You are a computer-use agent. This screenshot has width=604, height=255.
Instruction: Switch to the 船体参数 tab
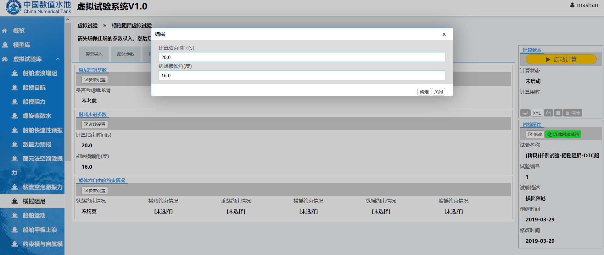[x=126, y=54]
